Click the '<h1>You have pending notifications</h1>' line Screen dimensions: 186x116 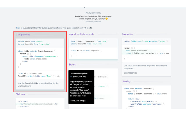tap(39, 104)
